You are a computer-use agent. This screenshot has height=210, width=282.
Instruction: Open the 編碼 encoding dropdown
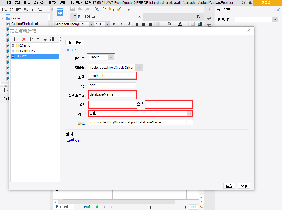coord(190,113)
